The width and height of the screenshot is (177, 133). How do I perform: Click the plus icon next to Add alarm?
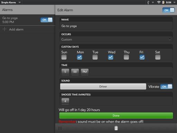point(4,29)
